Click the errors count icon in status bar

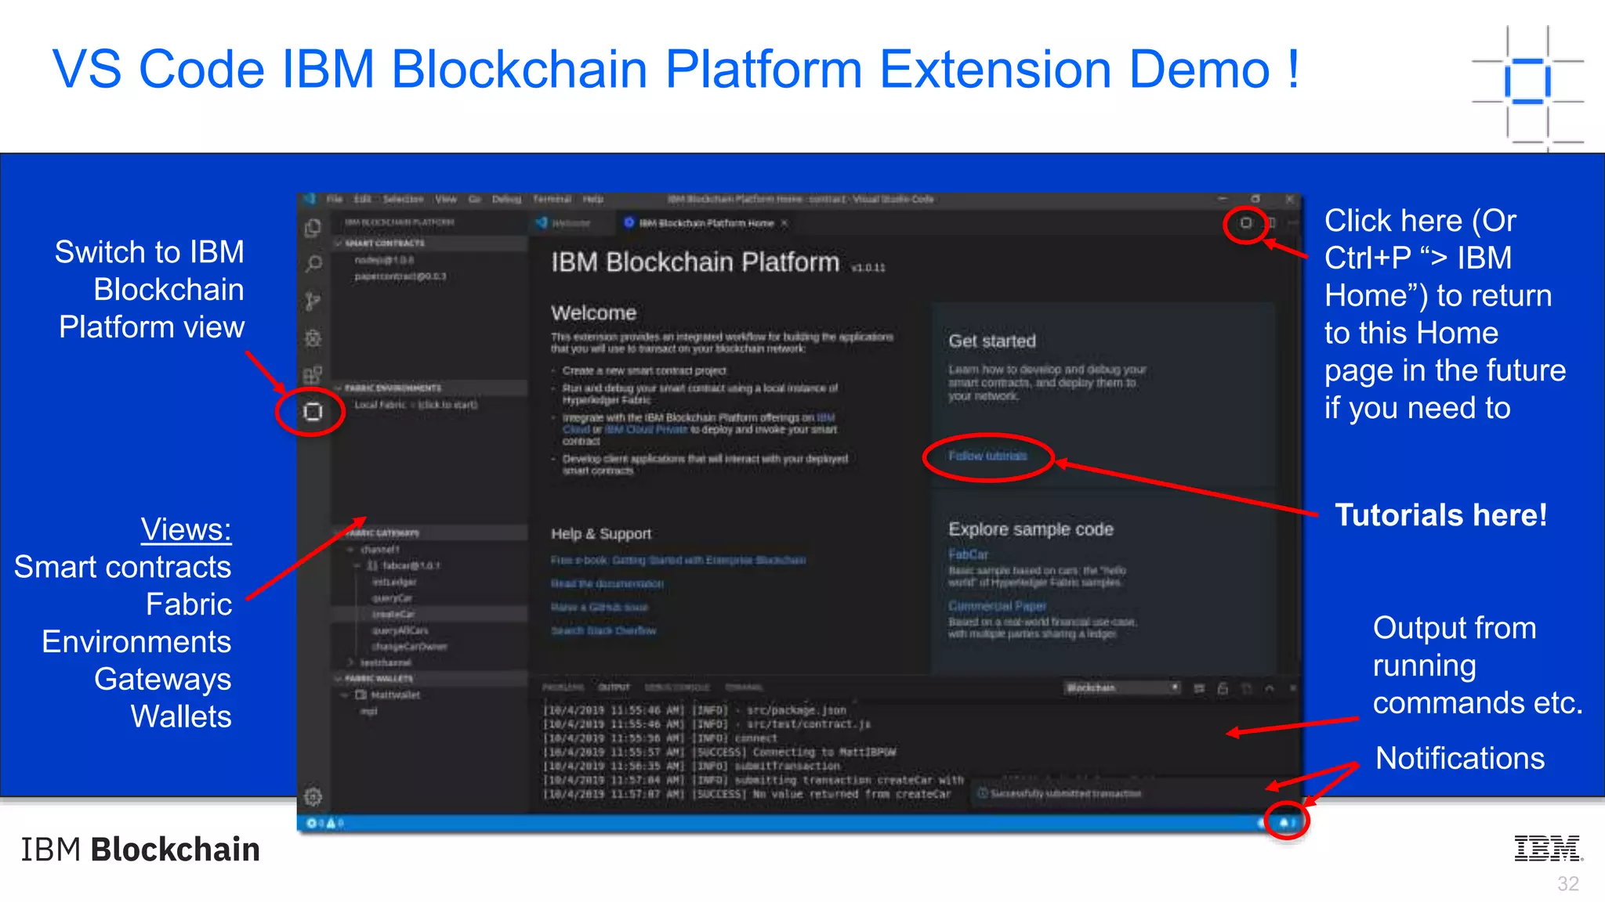click(x=311, y=823)
